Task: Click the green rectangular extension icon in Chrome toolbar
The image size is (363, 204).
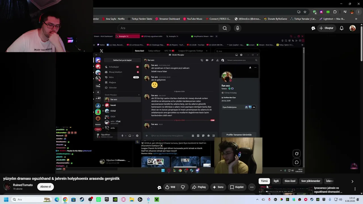Action: (328, 12)
